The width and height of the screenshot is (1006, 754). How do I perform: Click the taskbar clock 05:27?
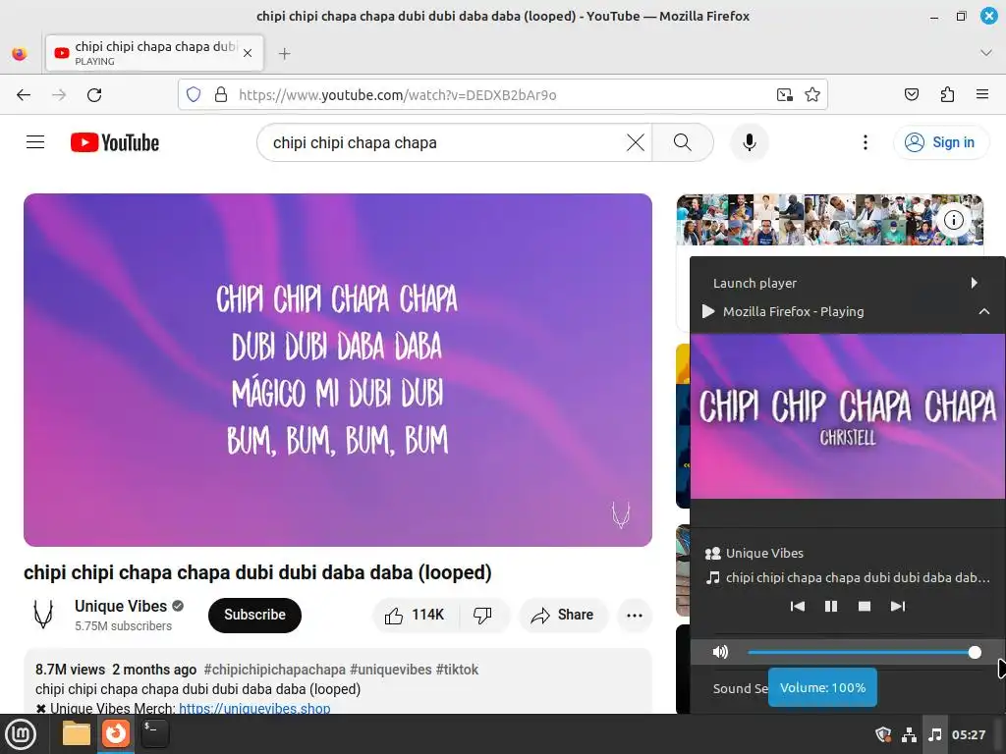968,734
